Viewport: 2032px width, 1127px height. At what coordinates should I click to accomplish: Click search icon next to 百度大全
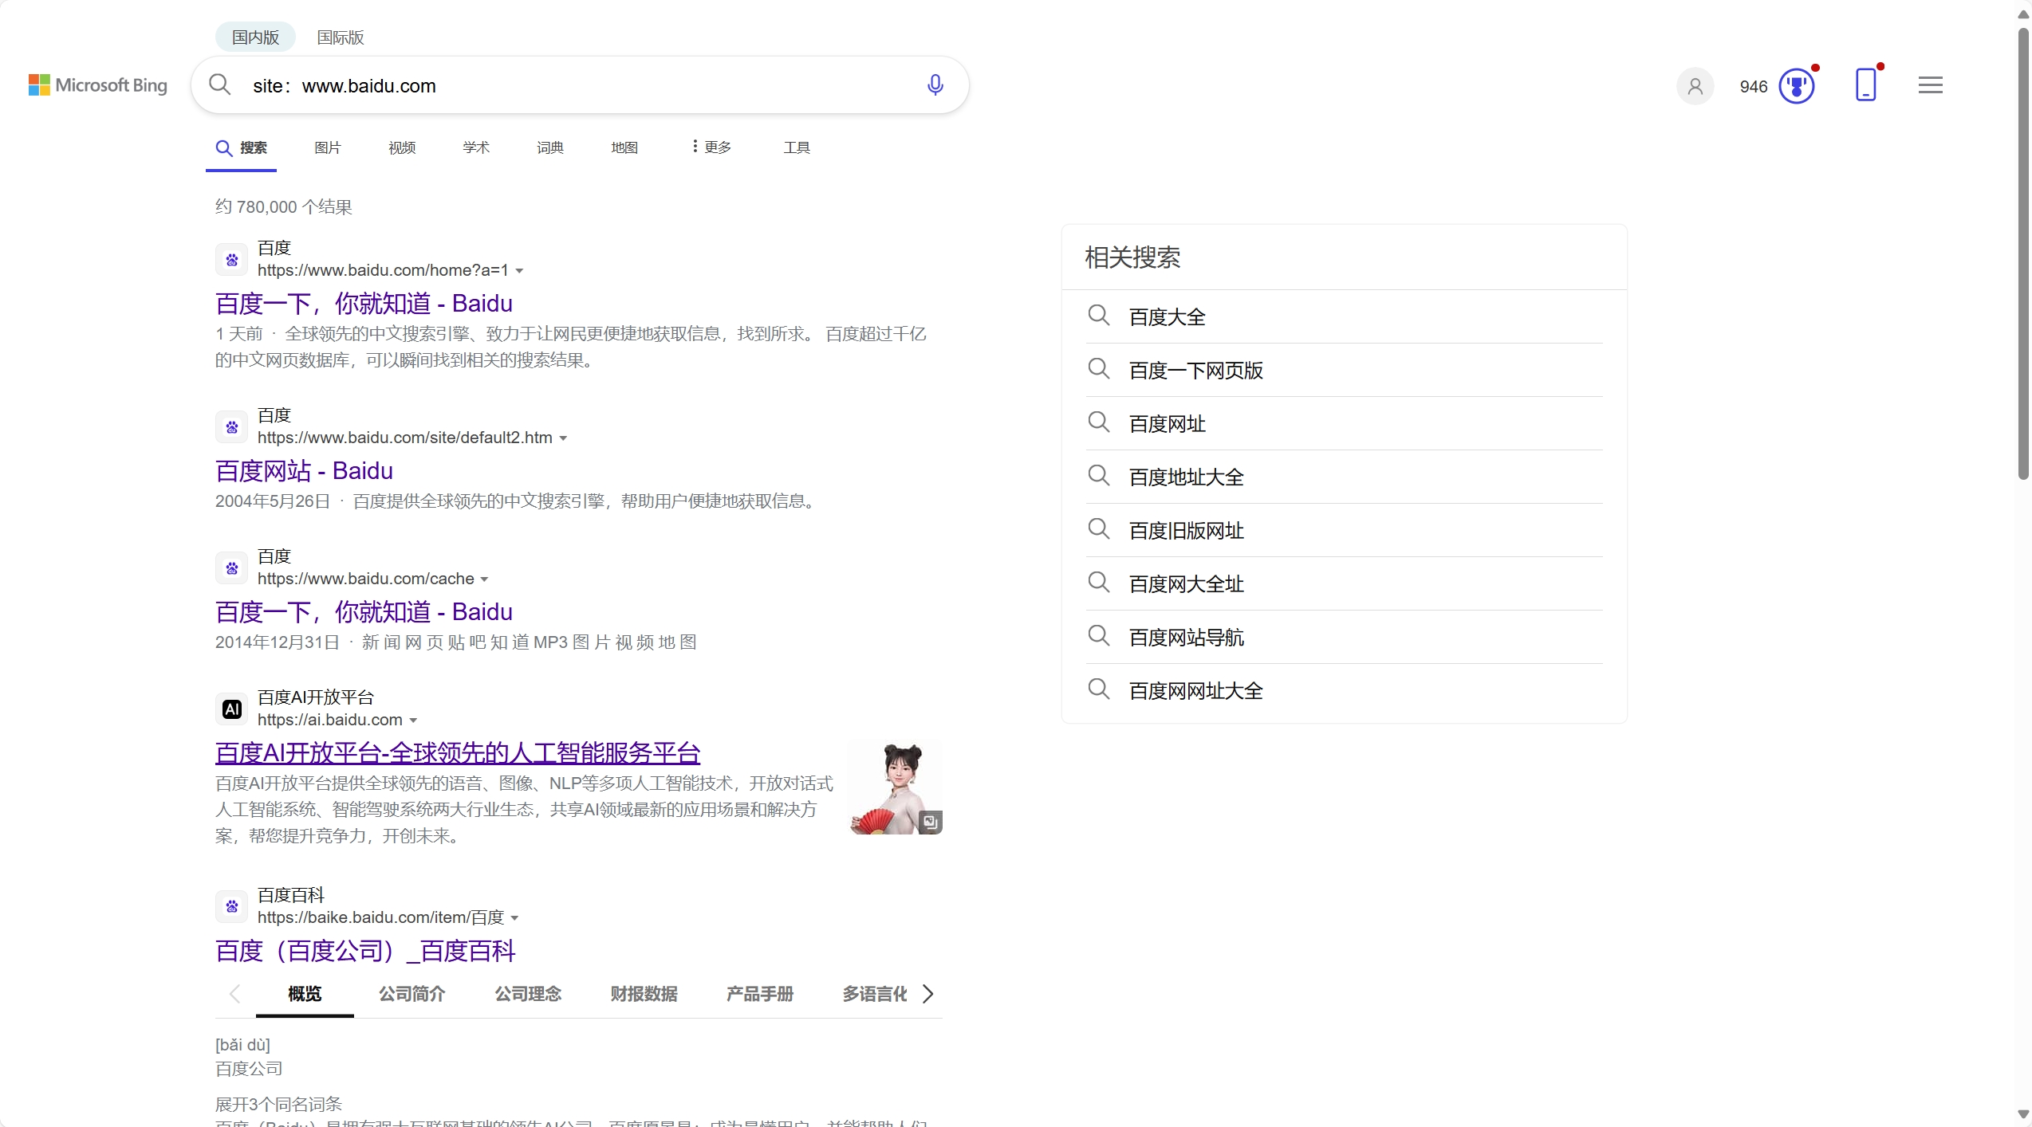(1099, 316)
